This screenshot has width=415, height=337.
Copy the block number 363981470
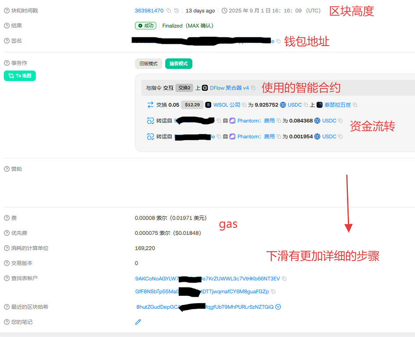[169, 11]
